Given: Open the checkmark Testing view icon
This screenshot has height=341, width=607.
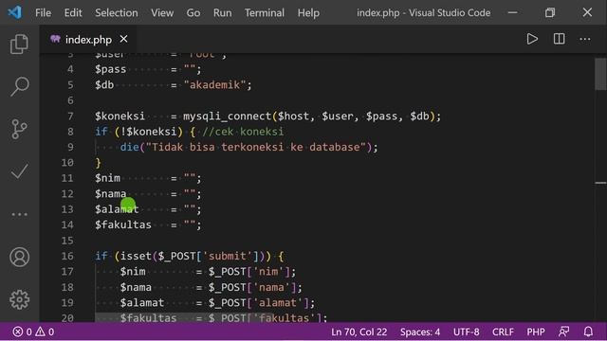Looking at the screenshot, I should coord(19,171).
